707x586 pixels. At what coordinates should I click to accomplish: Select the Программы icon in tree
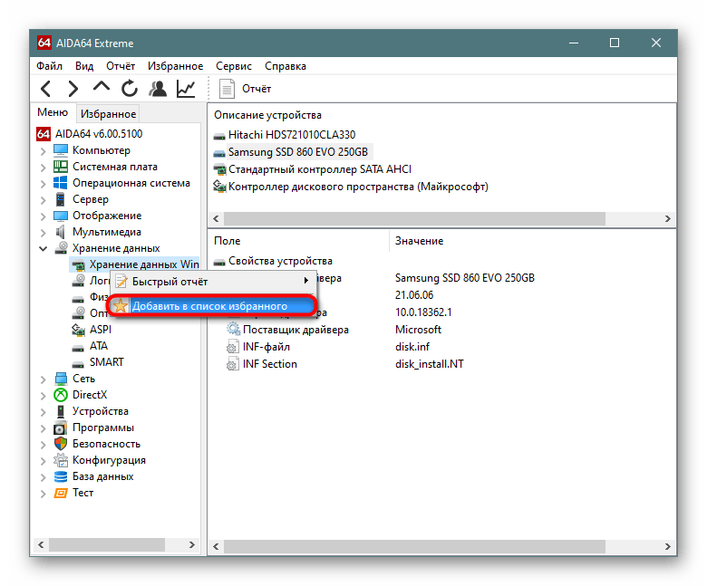coord(61,427)
